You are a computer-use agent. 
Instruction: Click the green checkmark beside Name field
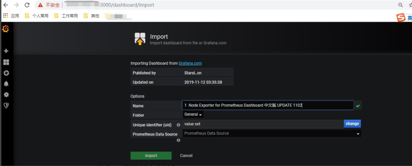click(x=357, y=106)
